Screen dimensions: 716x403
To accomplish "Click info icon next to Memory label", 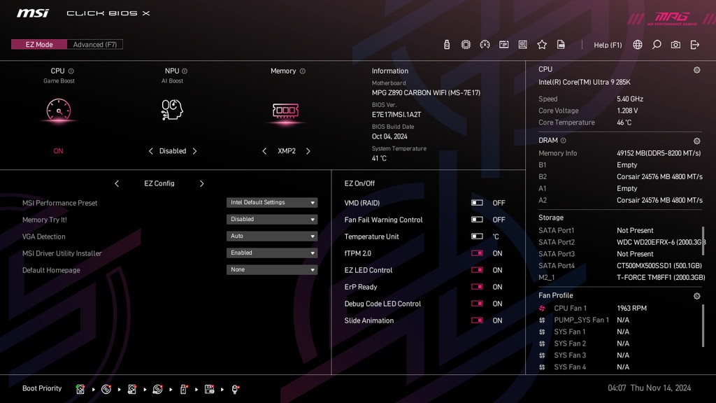I will click(302, 71).
